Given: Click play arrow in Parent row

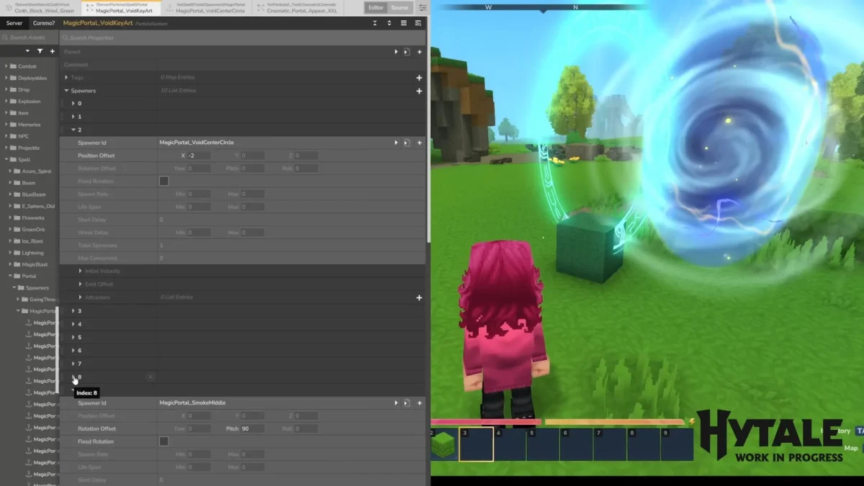Looking at the screenshot, I should 395,52.
